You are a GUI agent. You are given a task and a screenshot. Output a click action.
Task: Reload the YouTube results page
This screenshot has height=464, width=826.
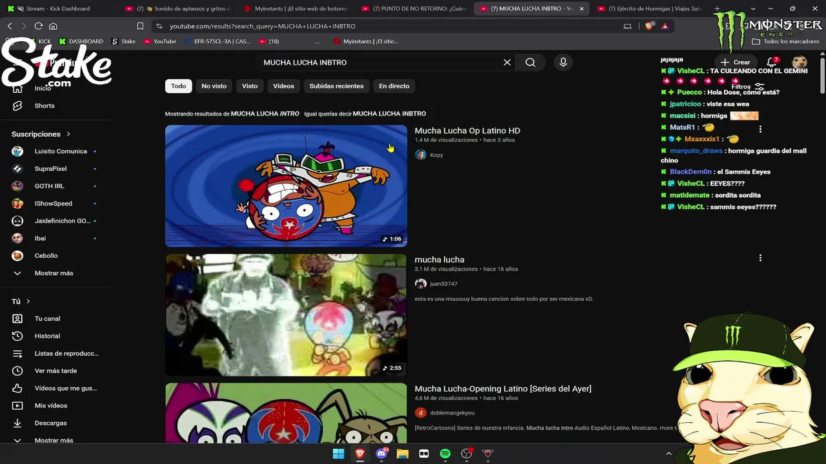pyautogui.click(x=39, y=26)
